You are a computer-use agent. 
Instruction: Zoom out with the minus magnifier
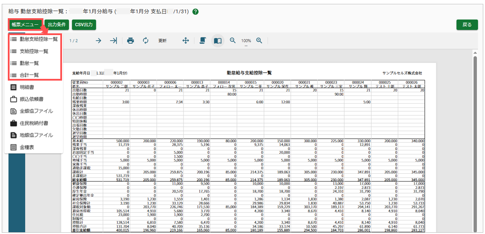233,40
